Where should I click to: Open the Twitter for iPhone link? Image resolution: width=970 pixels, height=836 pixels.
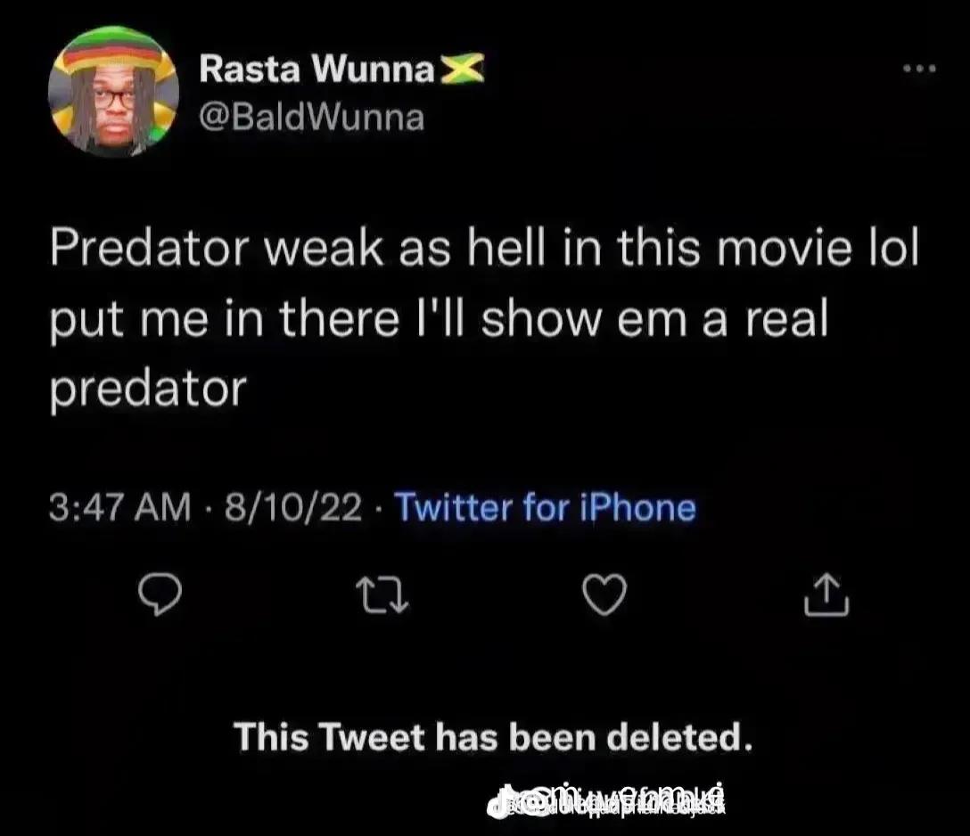point(545,508)
